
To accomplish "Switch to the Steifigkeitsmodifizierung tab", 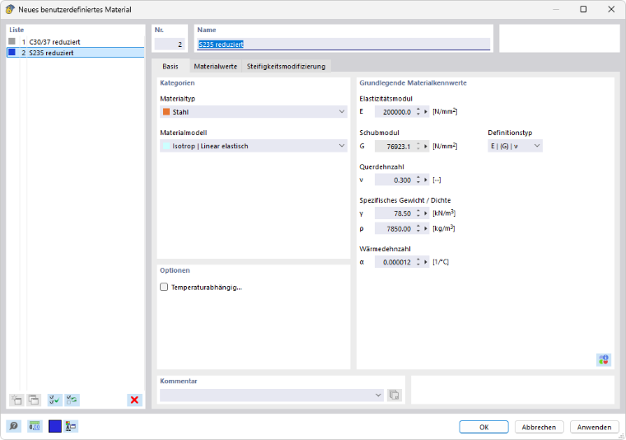I will [x=287, y=66].
